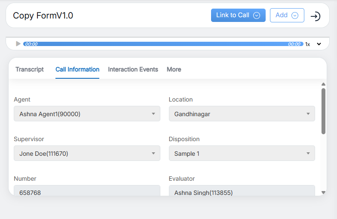This screenshot has width=337, height=219.
Task: Switch to the Transcript tab
Action: [x=30, y=69]
